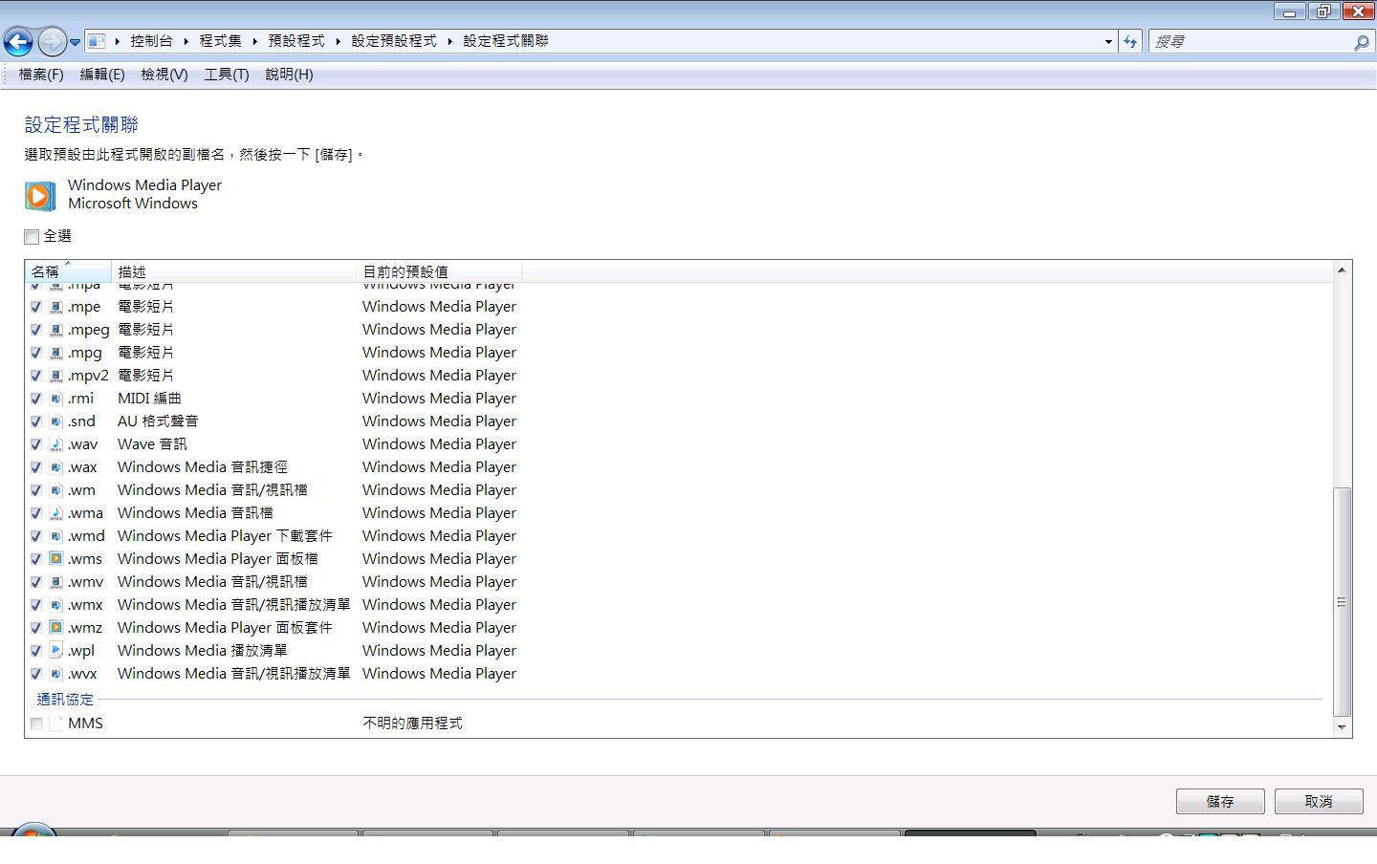Screen dimensions: 1377x864
Task: Click the .wm file type icon
Action: coord(56,490)
